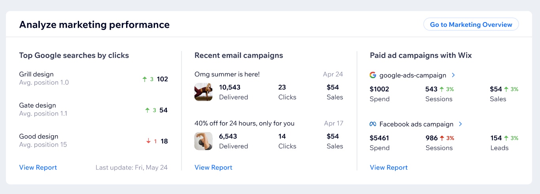Click the green up arrow next to Grill design
The height and width of the screenshot is (194, 540).
tap(145, 79)
